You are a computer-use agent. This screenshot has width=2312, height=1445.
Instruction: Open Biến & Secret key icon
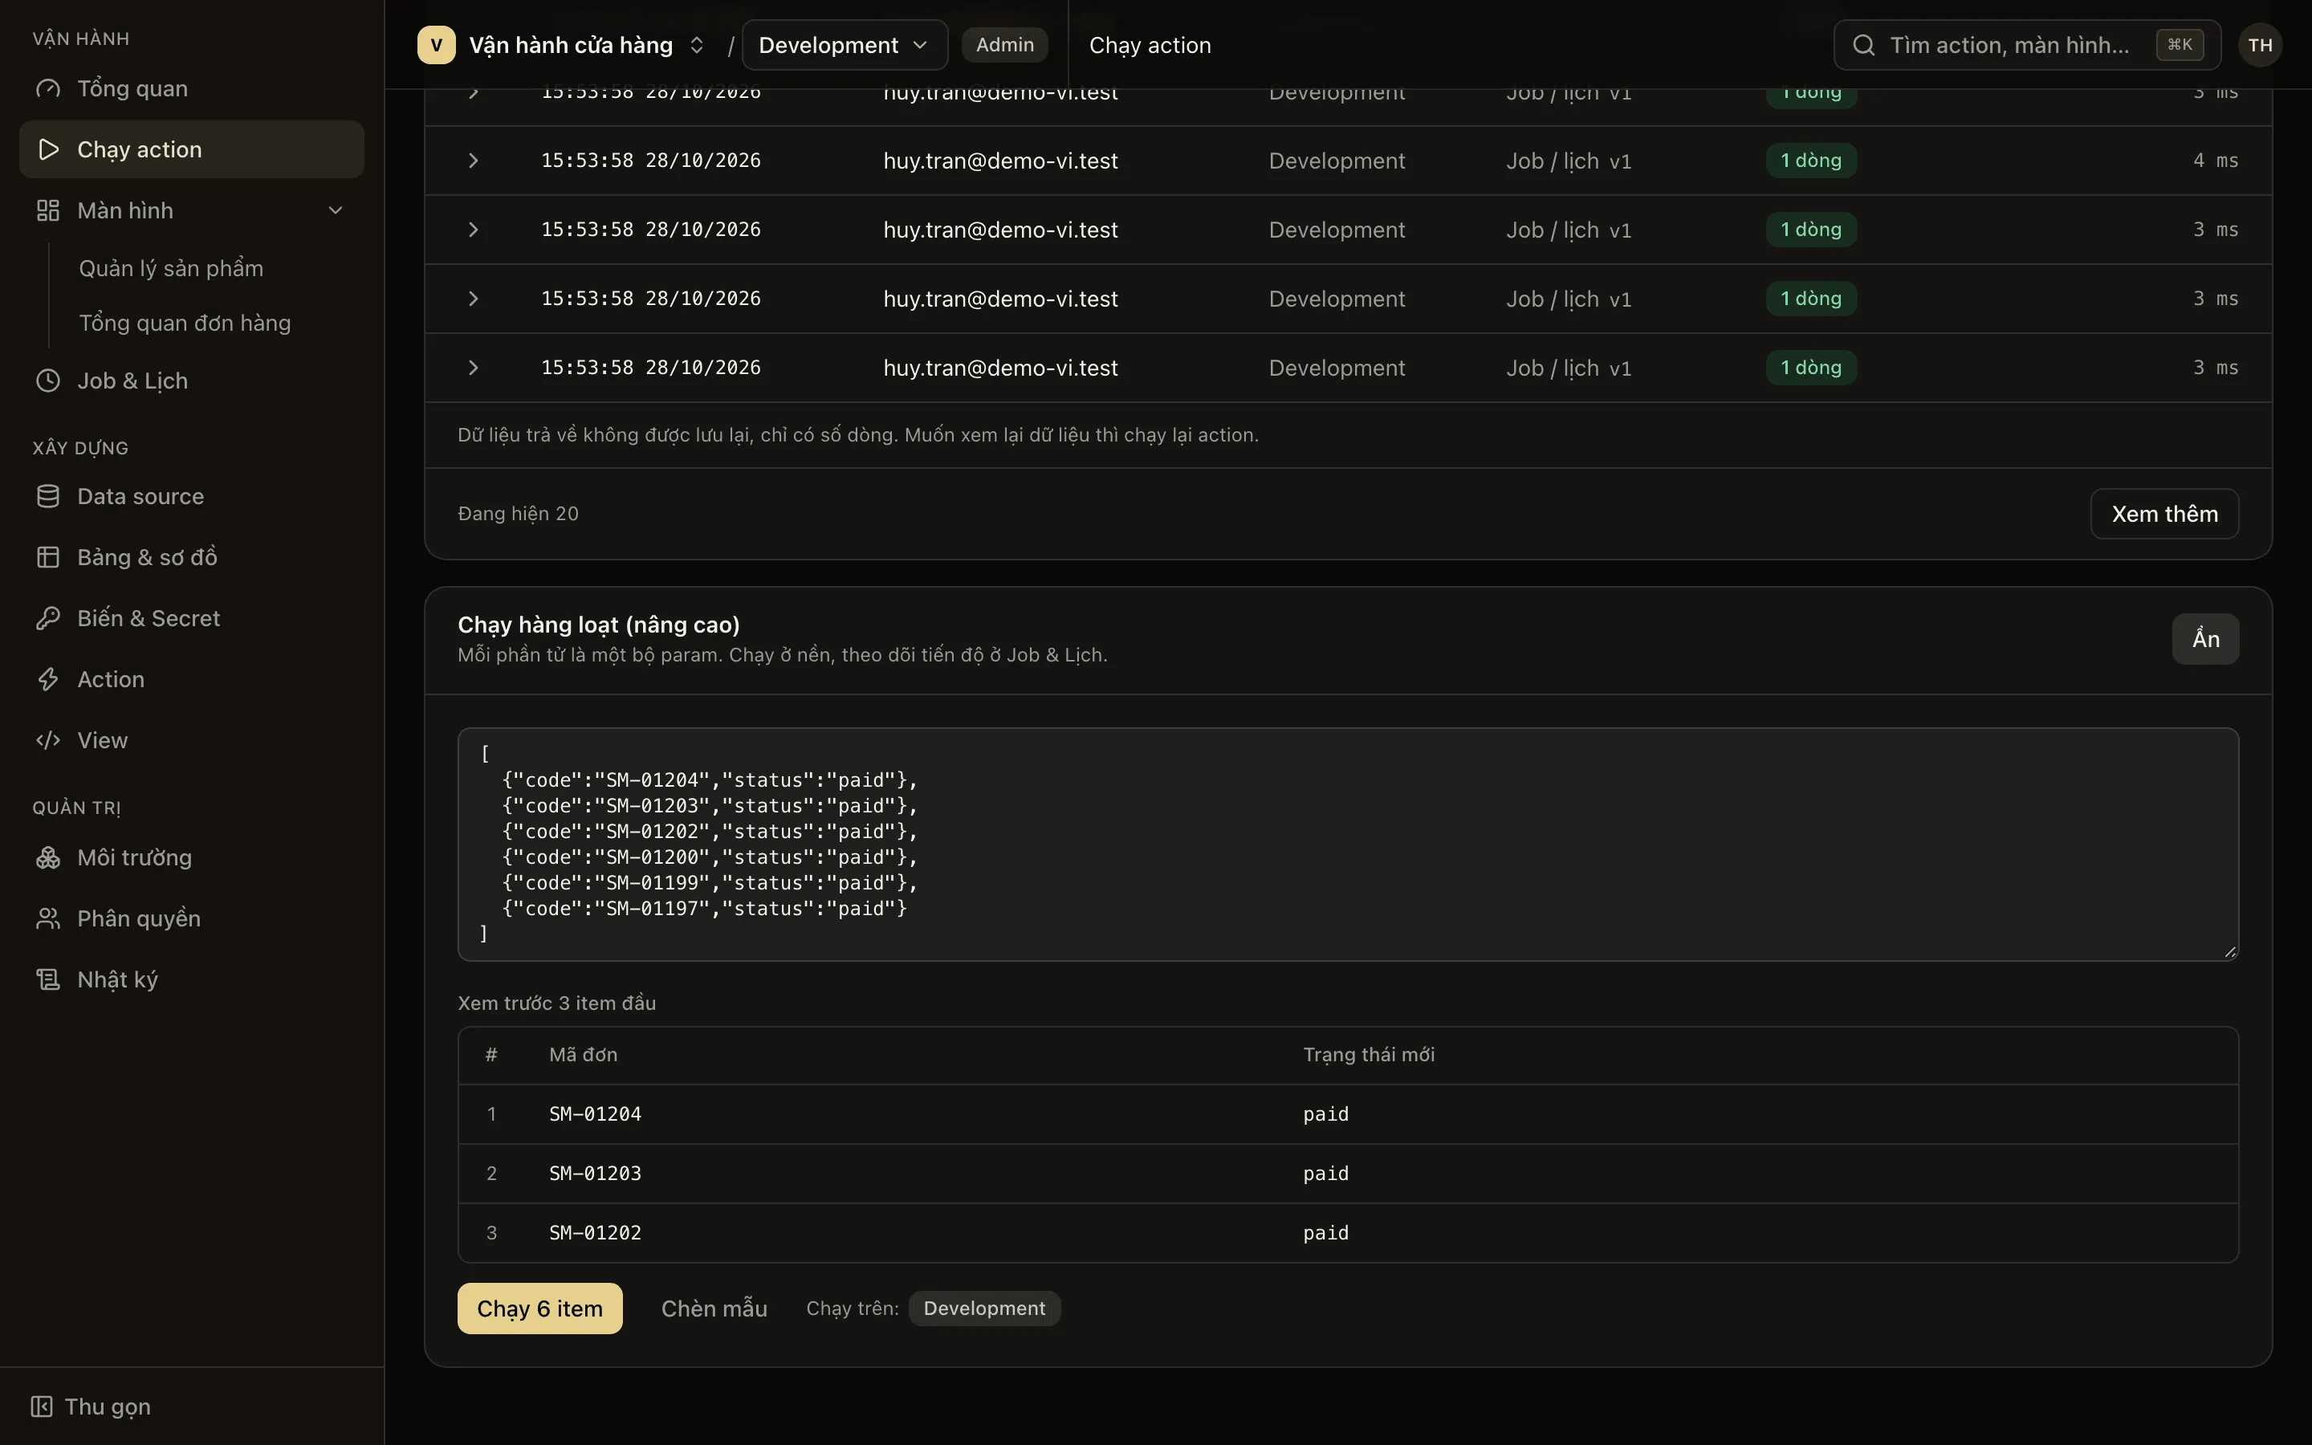[x=48, y=618]
